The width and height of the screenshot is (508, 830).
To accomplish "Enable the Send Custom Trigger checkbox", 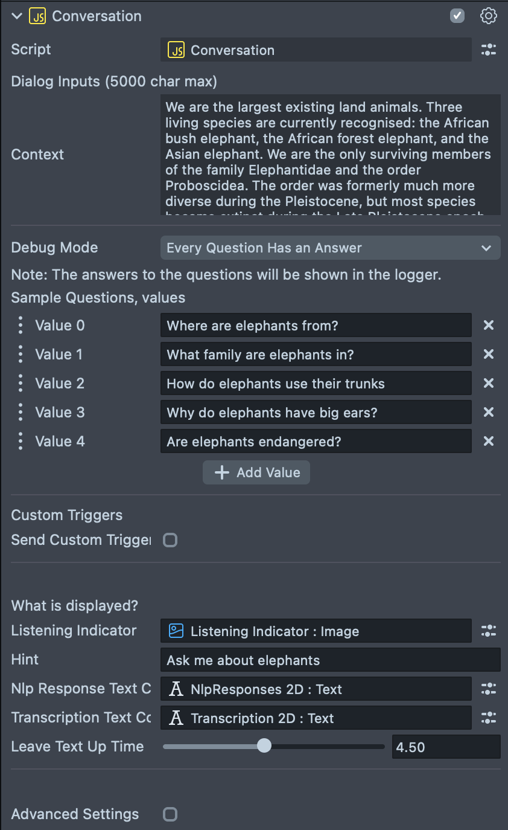I will click(170, 540).
